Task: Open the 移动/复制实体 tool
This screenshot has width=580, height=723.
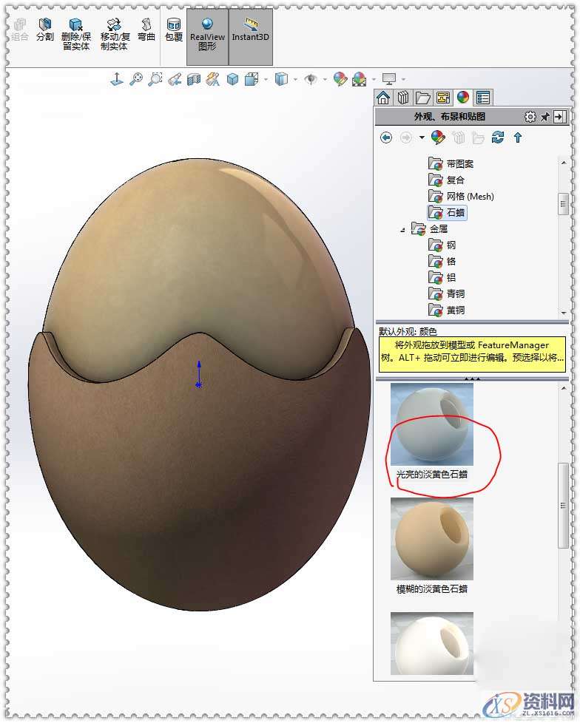Action: coord(115,34)
